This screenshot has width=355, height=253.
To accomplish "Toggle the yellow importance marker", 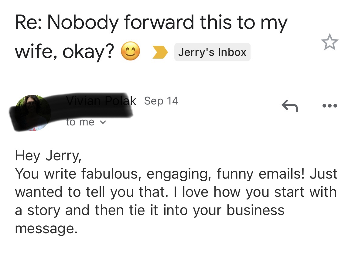I will [160, 52].
